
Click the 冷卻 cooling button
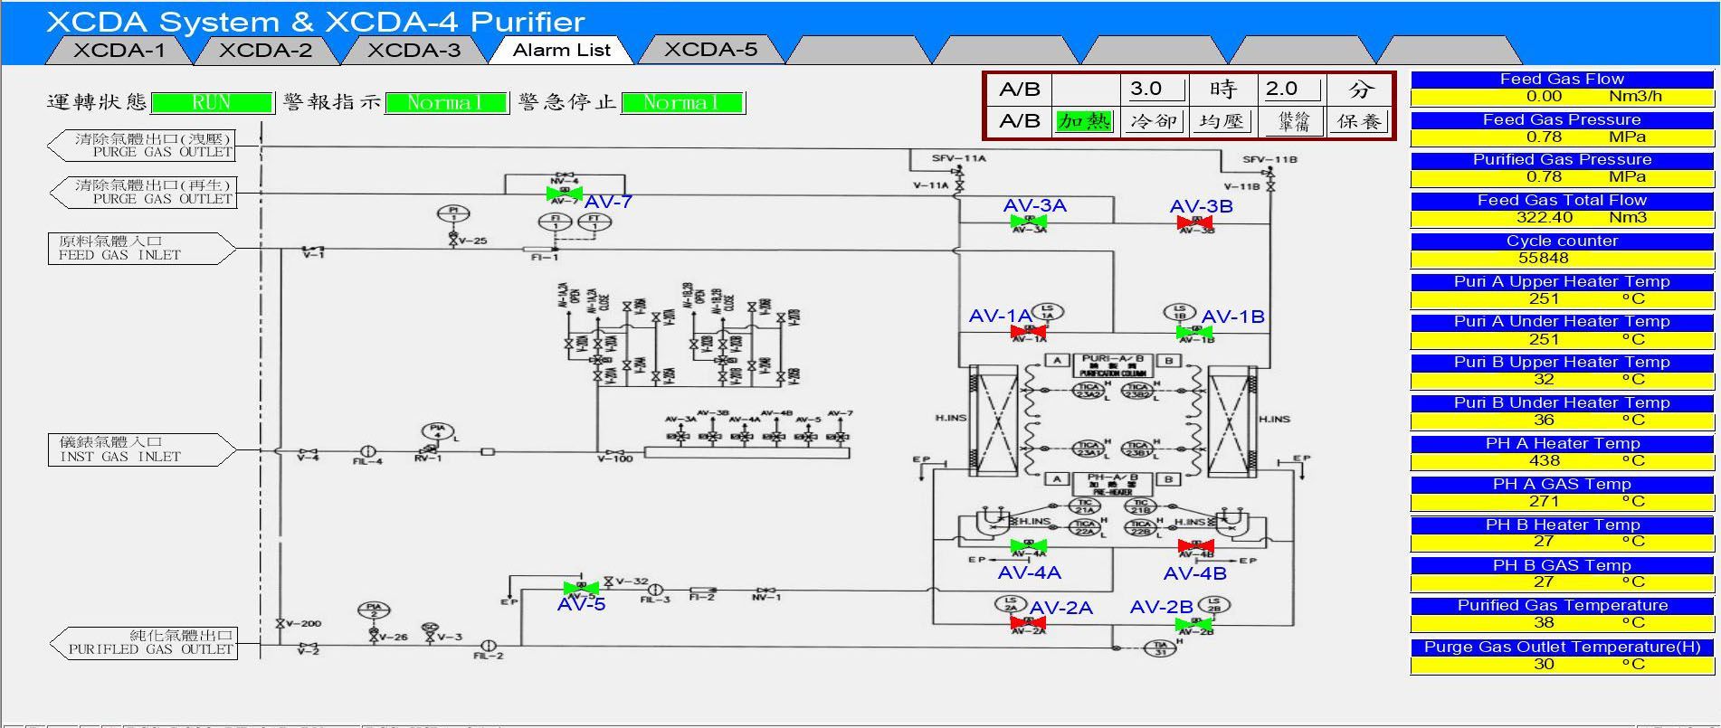1153,121
